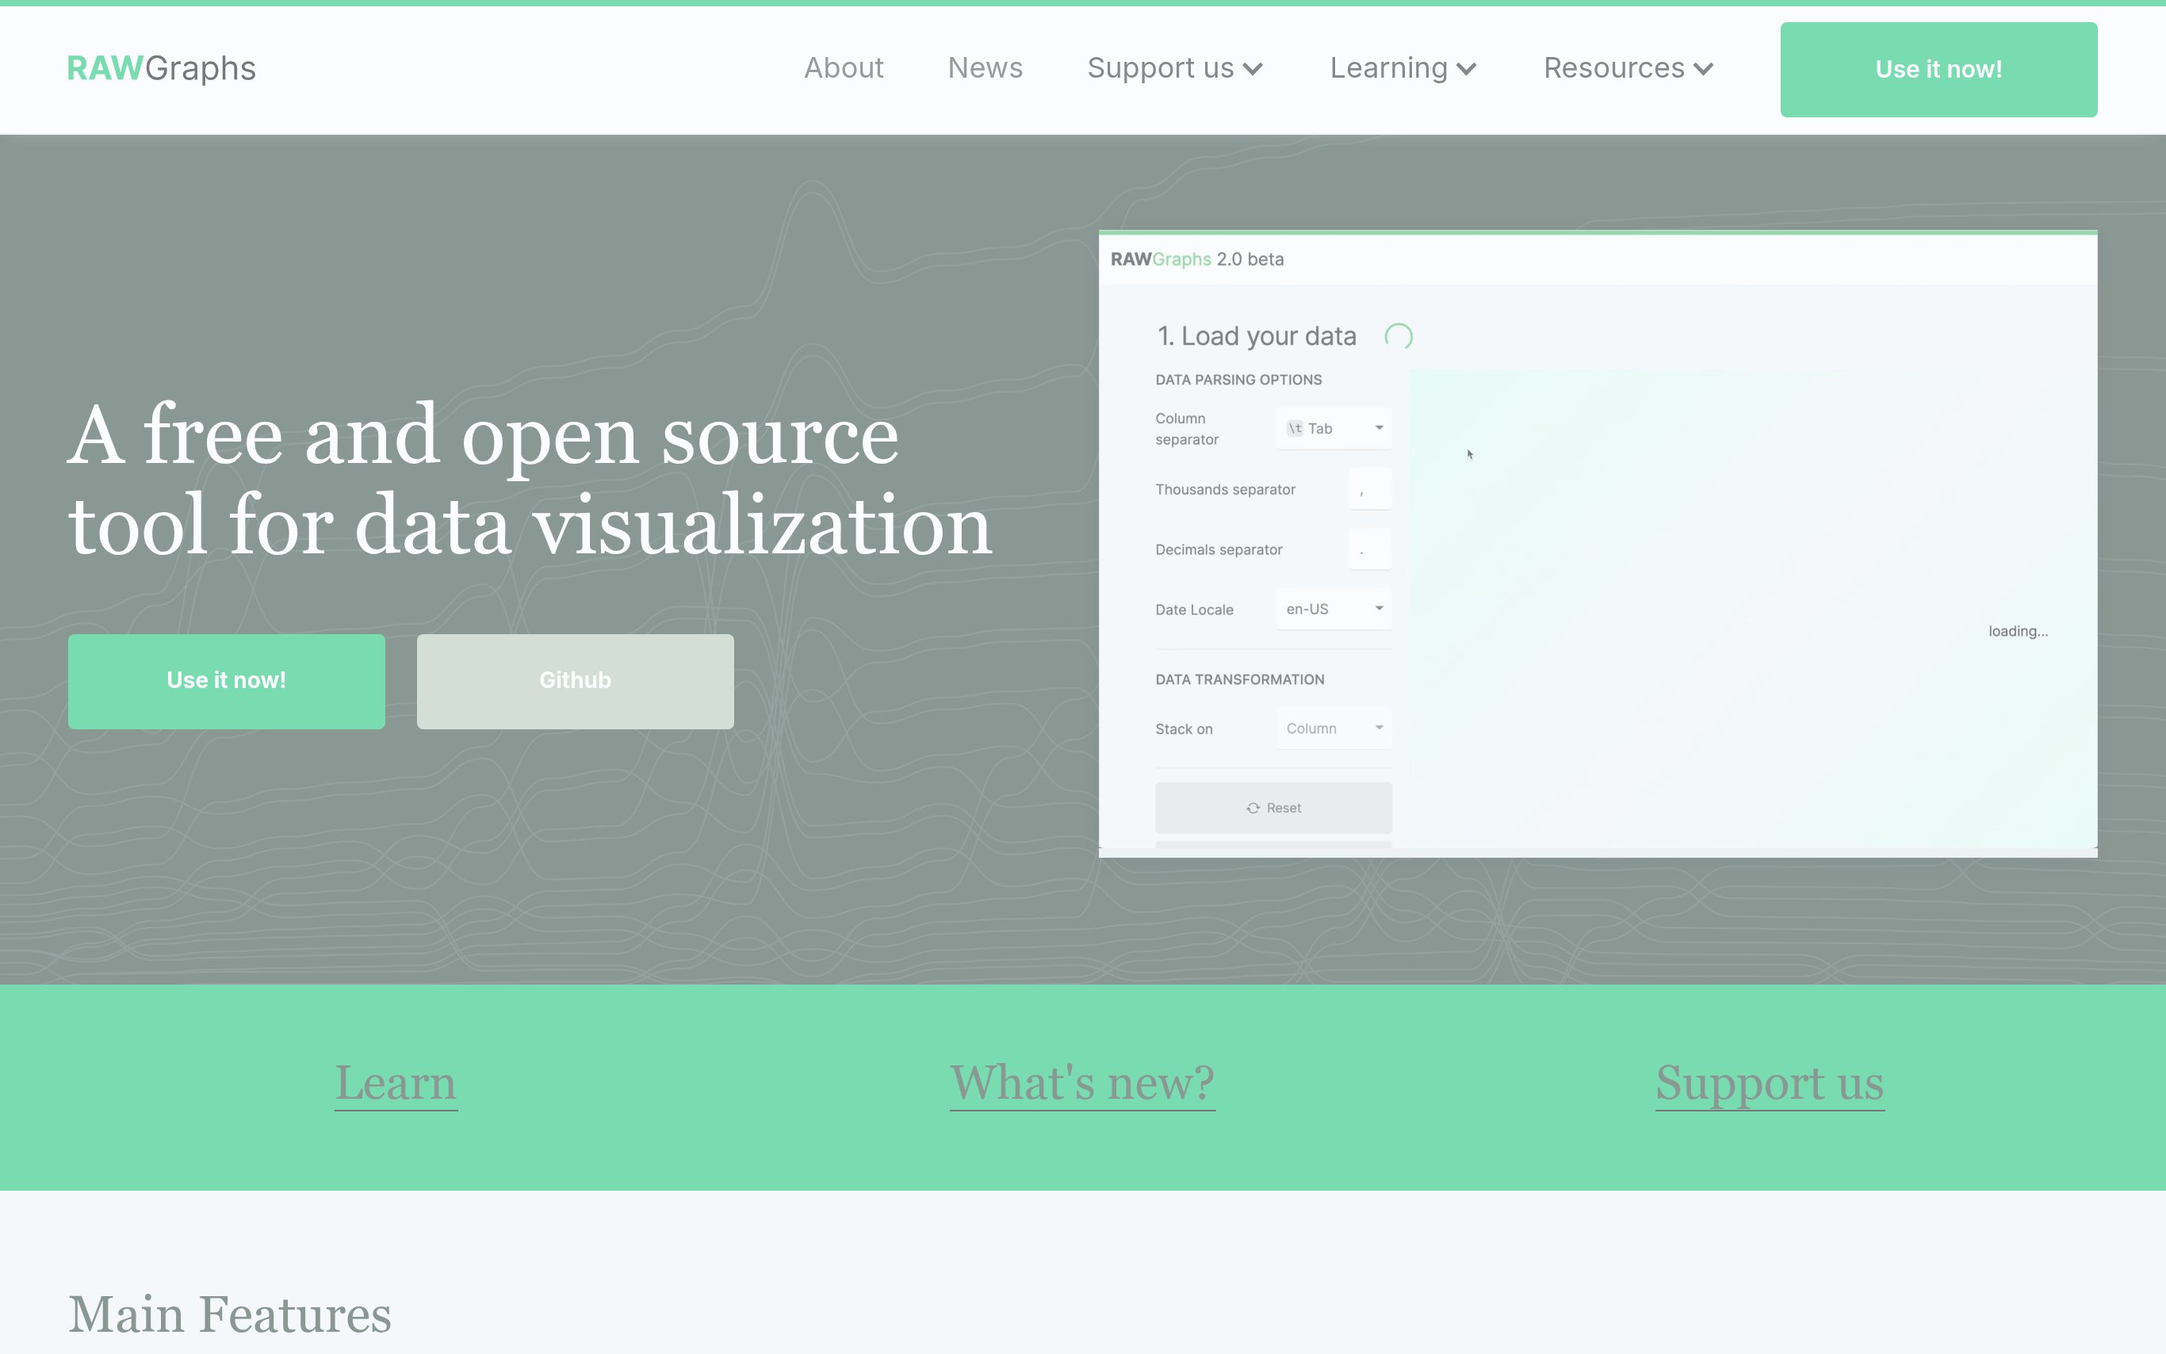Click the refresh icon on Reset button
The height and width of the screenshot is (1354, 2166).
(1253, 808)
